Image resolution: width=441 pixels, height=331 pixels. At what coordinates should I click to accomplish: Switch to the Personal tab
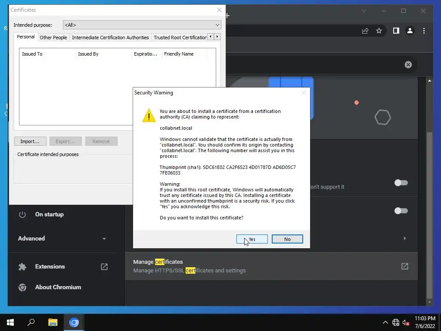click(25, 37)
